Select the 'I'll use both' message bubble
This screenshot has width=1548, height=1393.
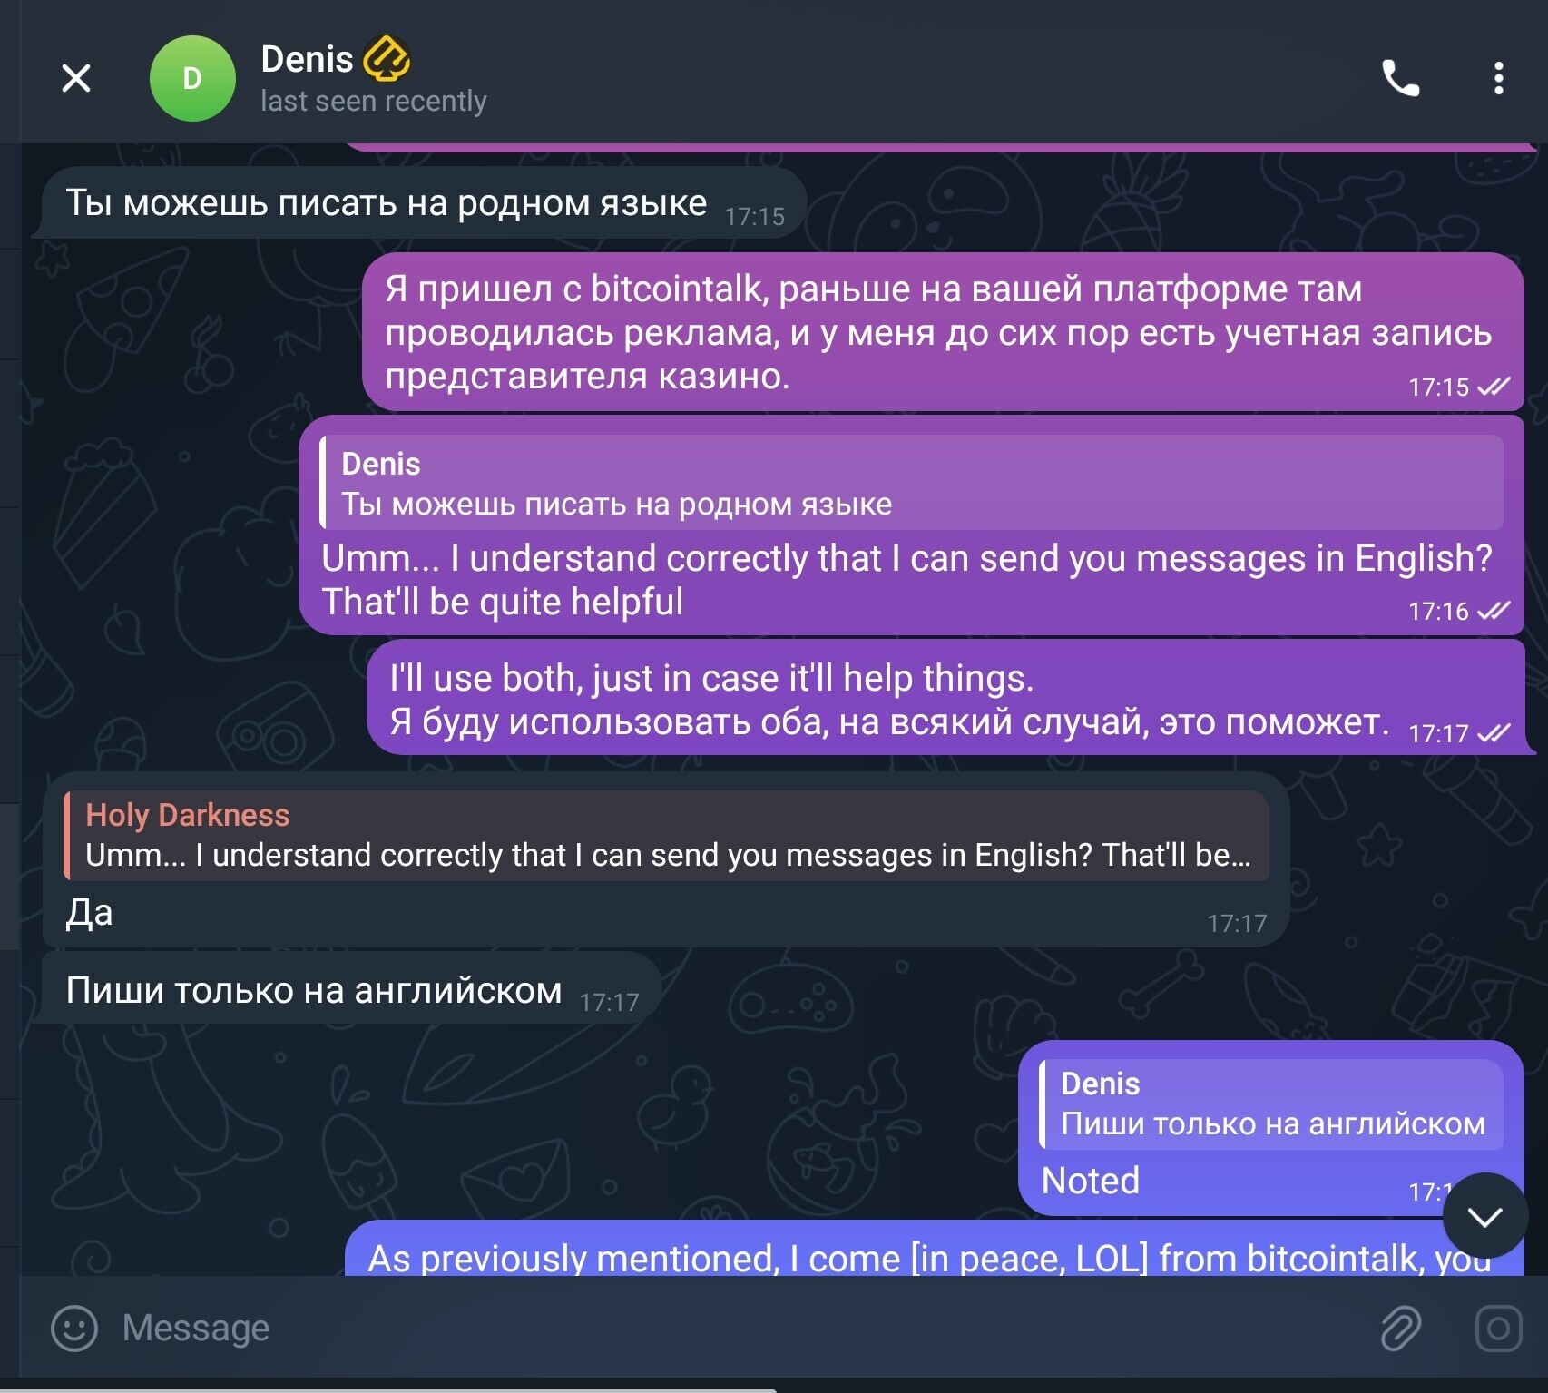tap(946, 699)
